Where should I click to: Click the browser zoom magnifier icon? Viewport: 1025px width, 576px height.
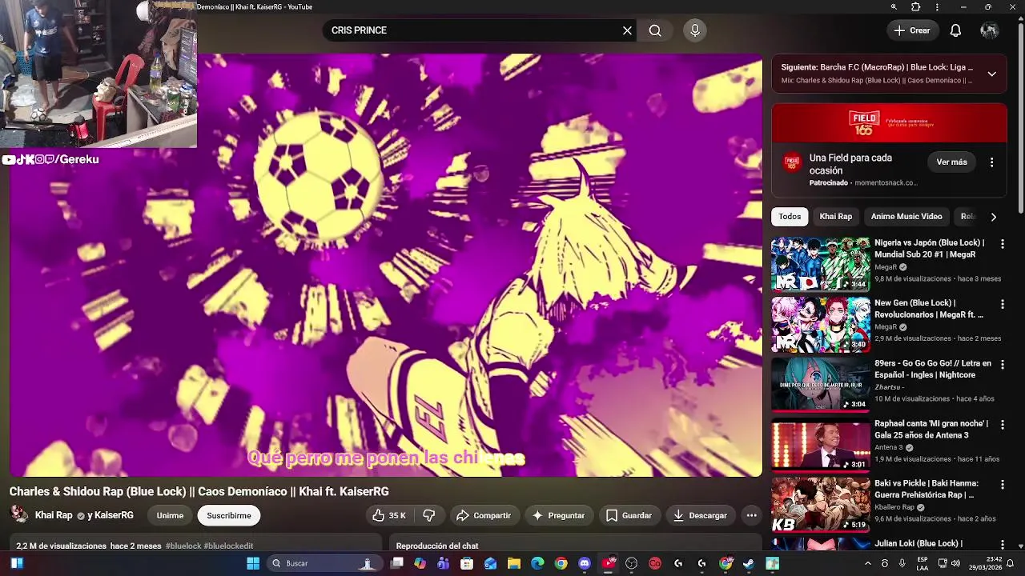tap(894, 7)
